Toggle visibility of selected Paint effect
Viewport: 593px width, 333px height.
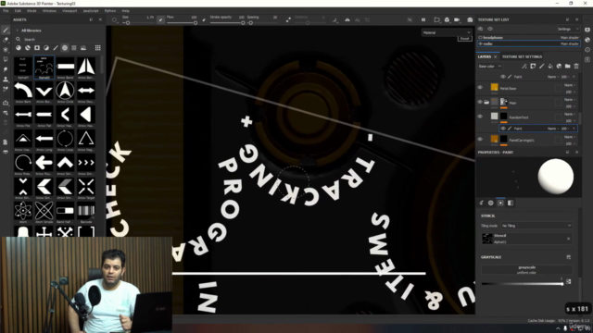point(503,129)
